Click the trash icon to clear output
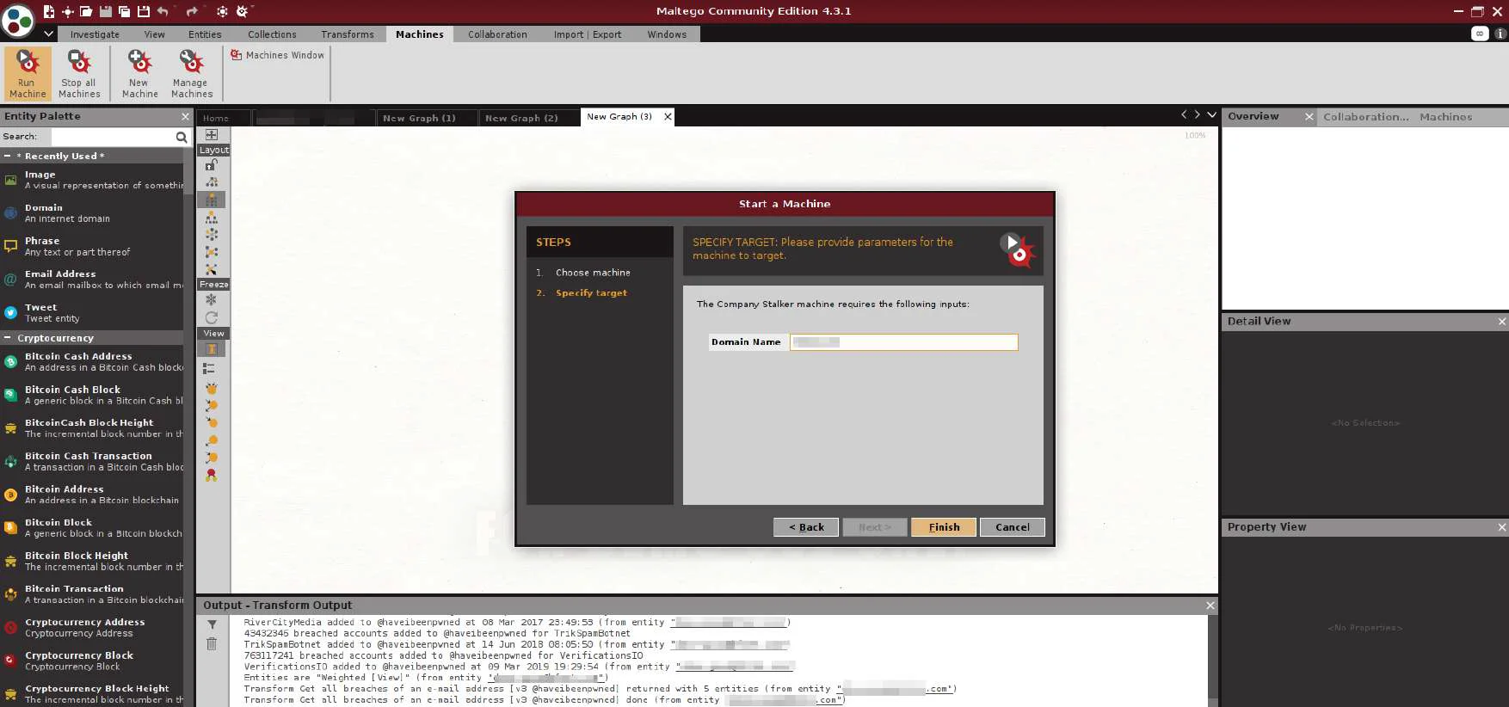 212,644
